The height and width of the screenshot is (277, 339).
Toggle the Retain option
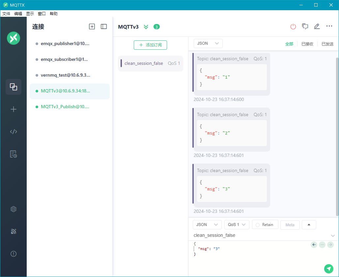265,225
